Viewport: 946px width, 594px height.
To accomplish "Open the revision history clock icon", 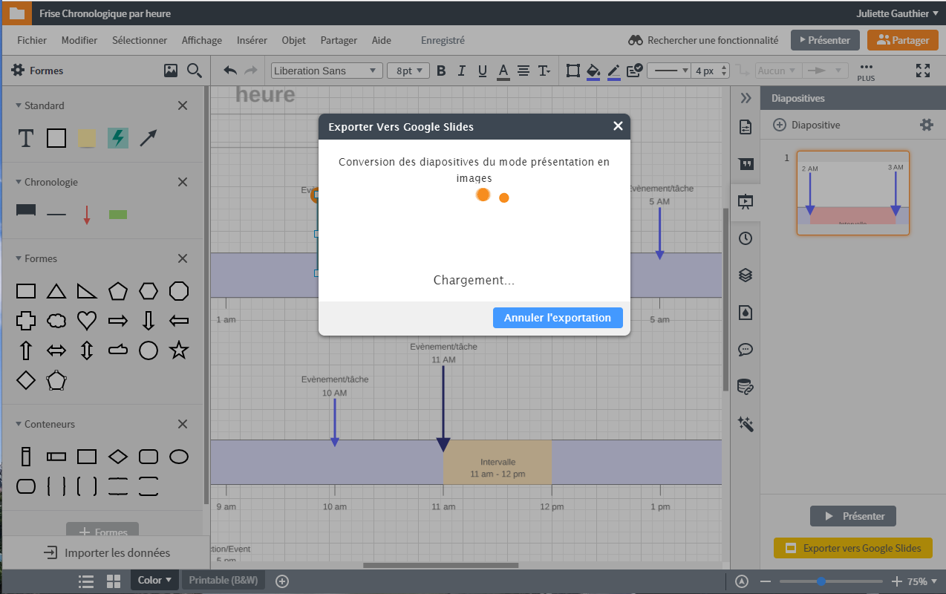I will coord(746,238).
